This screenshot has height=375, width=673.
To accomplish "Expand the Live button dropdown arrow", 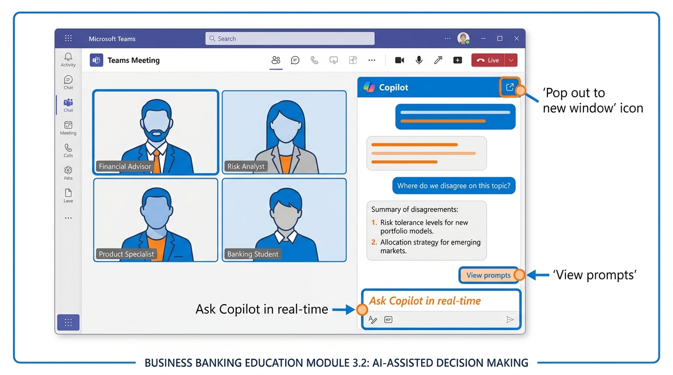I will coord(511,60).
